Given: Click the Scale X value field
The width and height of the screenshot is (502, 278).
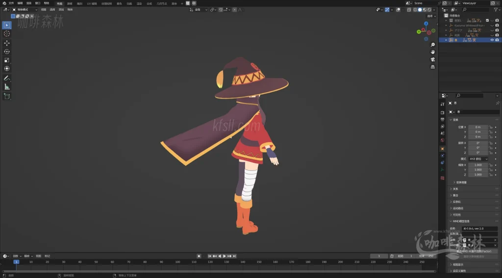Looking at the screenshot, I should [478, 165].
